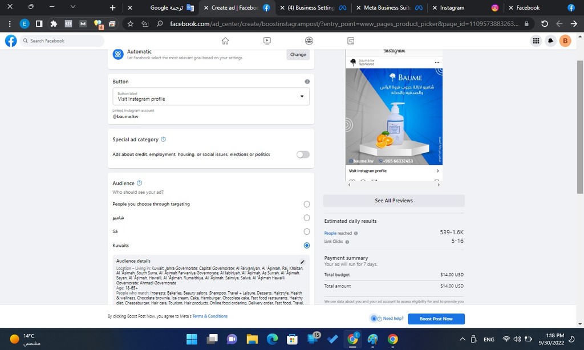The height and width of the screenshot is (350, 584).
Task: Click the preview's left scroll arrow
Action: click(349, 184)
